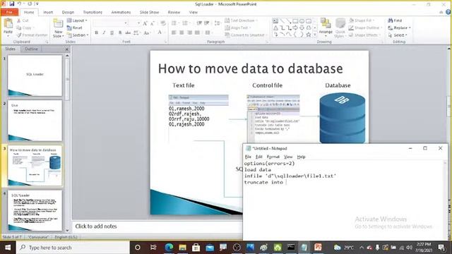Viewport: 452px width, 254px height.
Task: Open File Explorer from the taskbar
Action: tap(182, 248)
